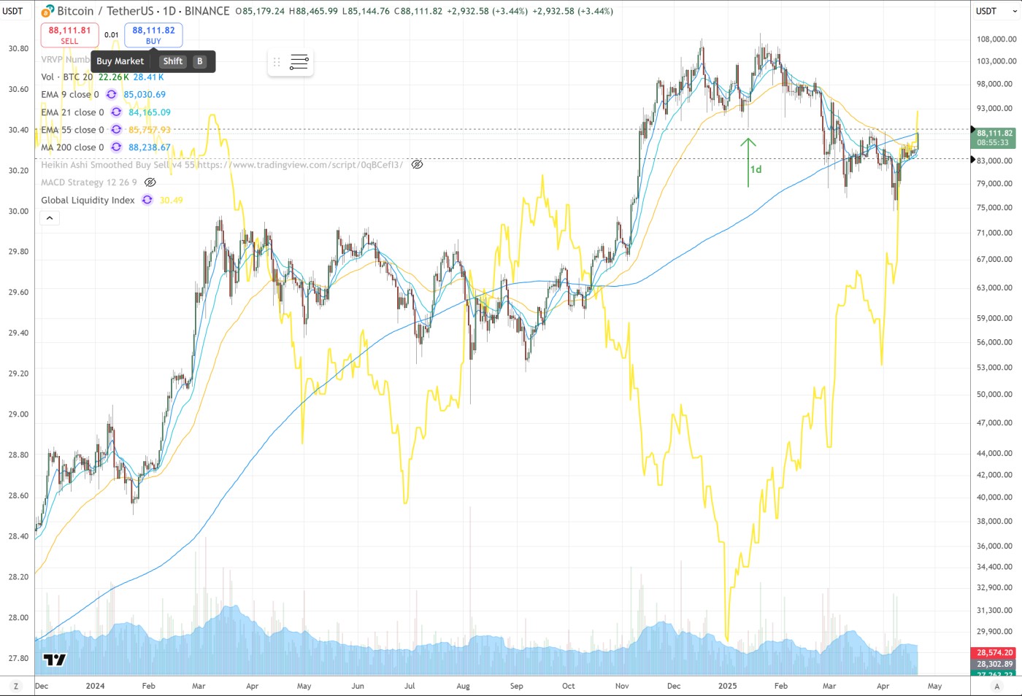Select the MACD Strategy 12 26 9 legend

89,182
